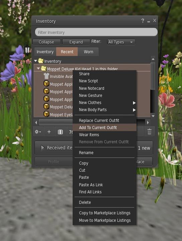Collapse the root Inventory folder triangle
Viewport: 182px width, 241px height.
[35, 61]
